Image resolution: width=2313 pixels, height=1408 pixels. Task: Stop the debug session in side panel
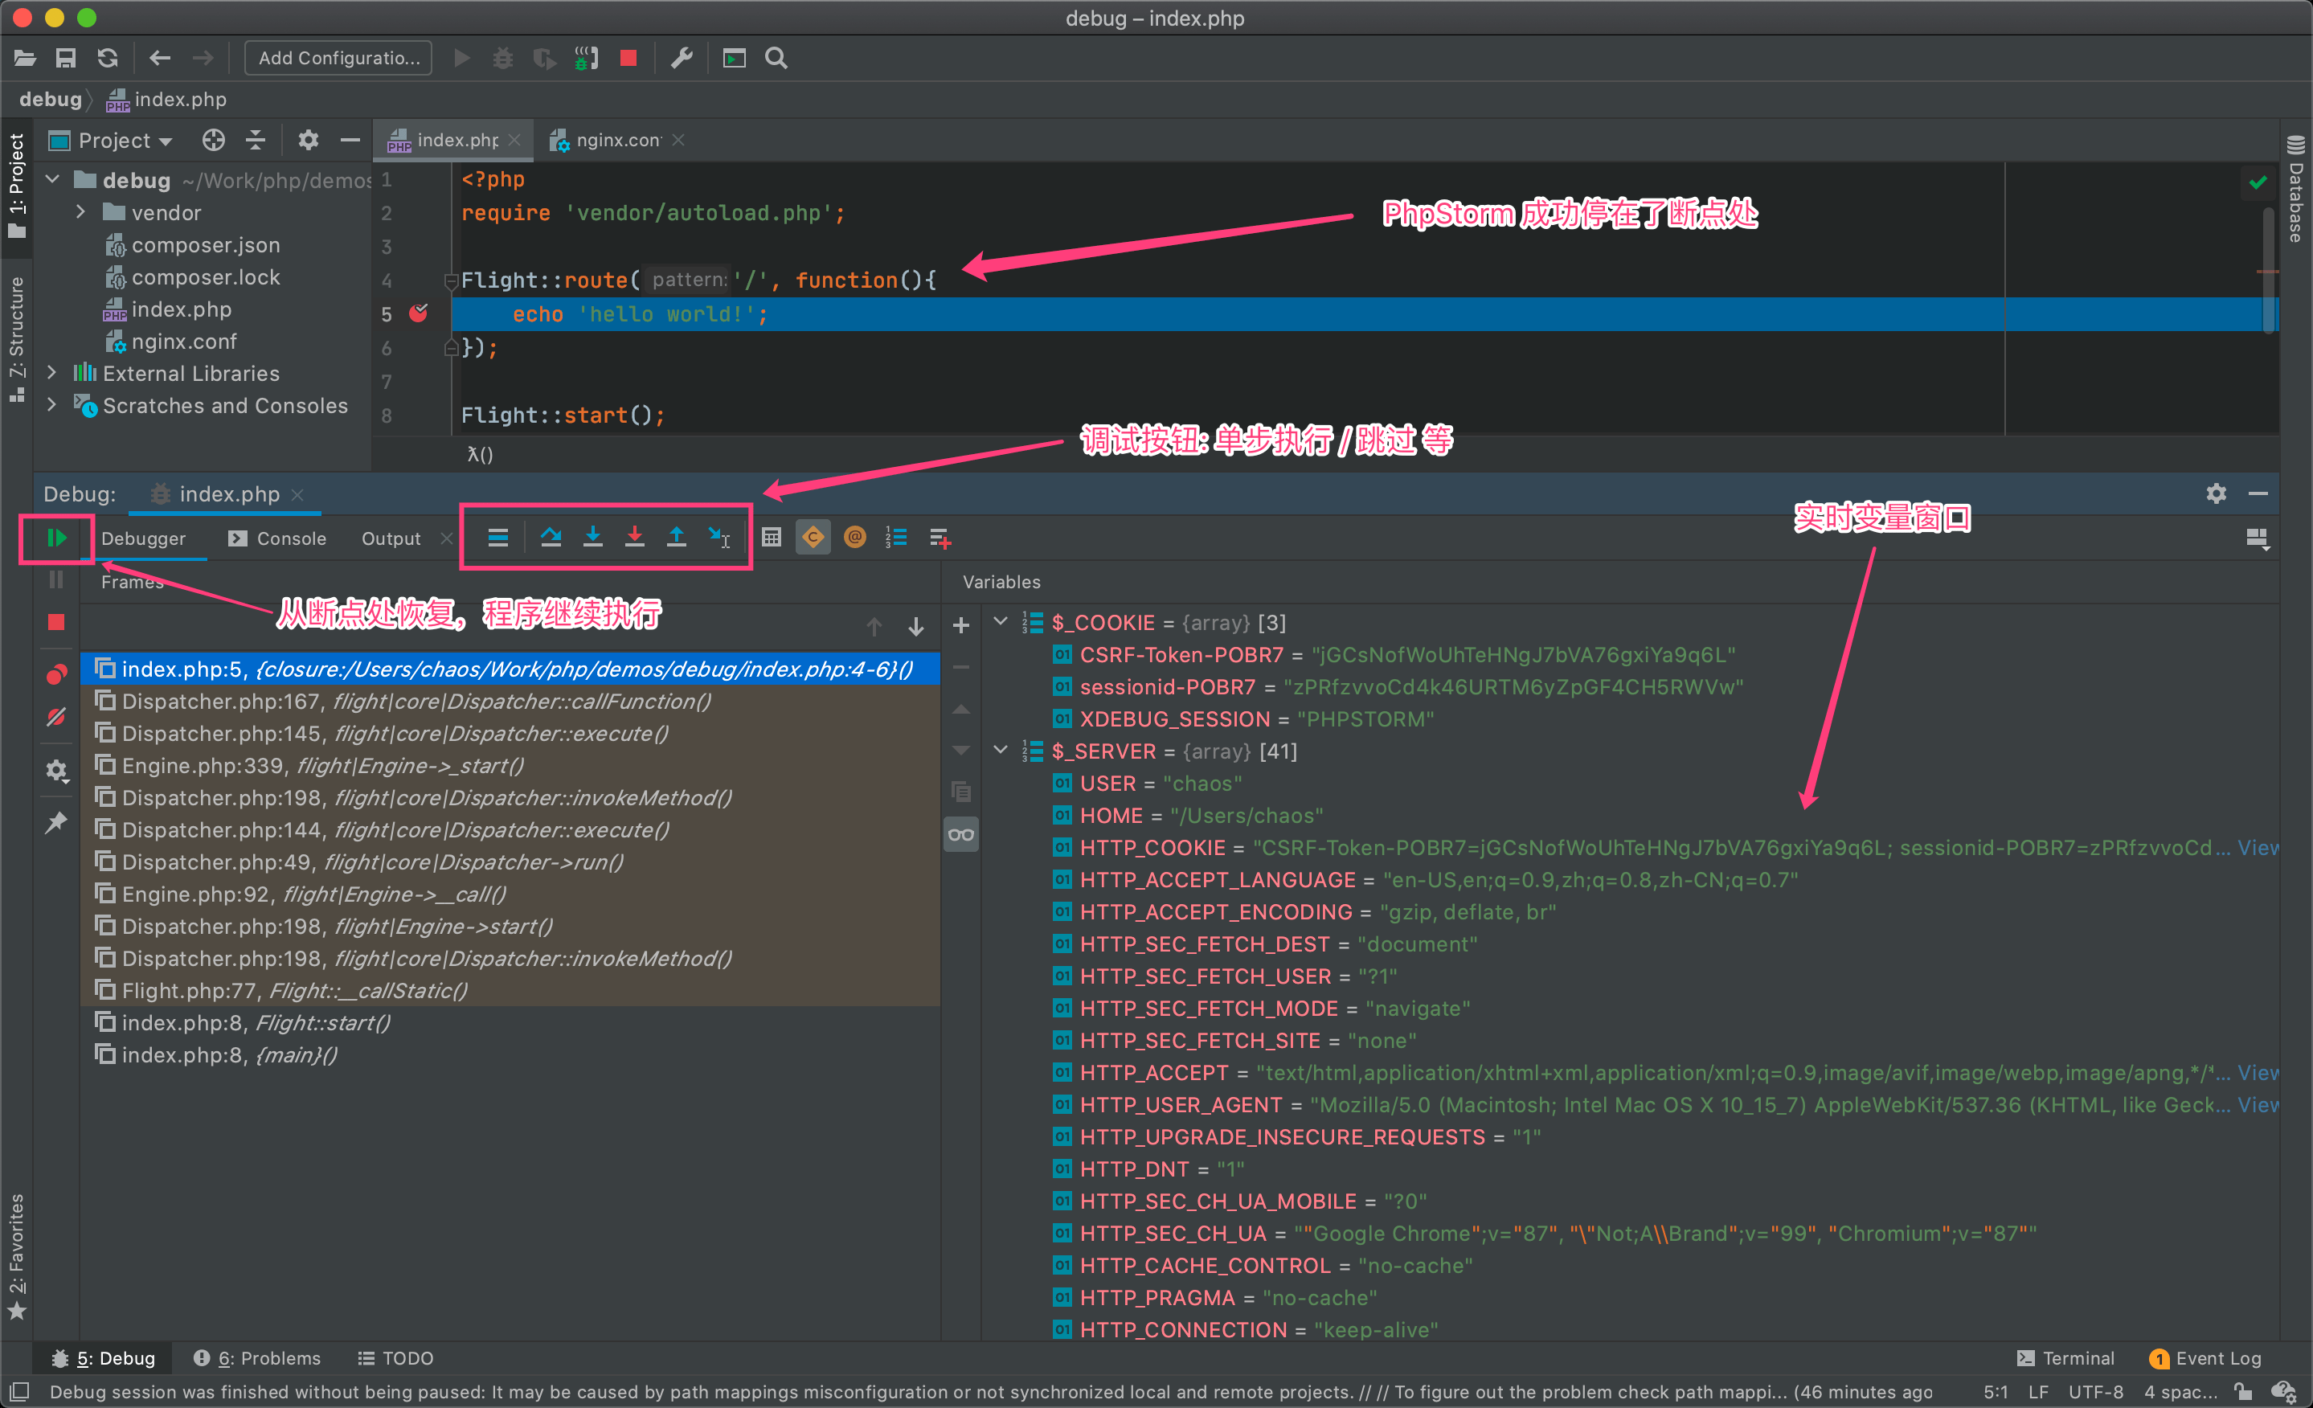[x=56, y=622]
